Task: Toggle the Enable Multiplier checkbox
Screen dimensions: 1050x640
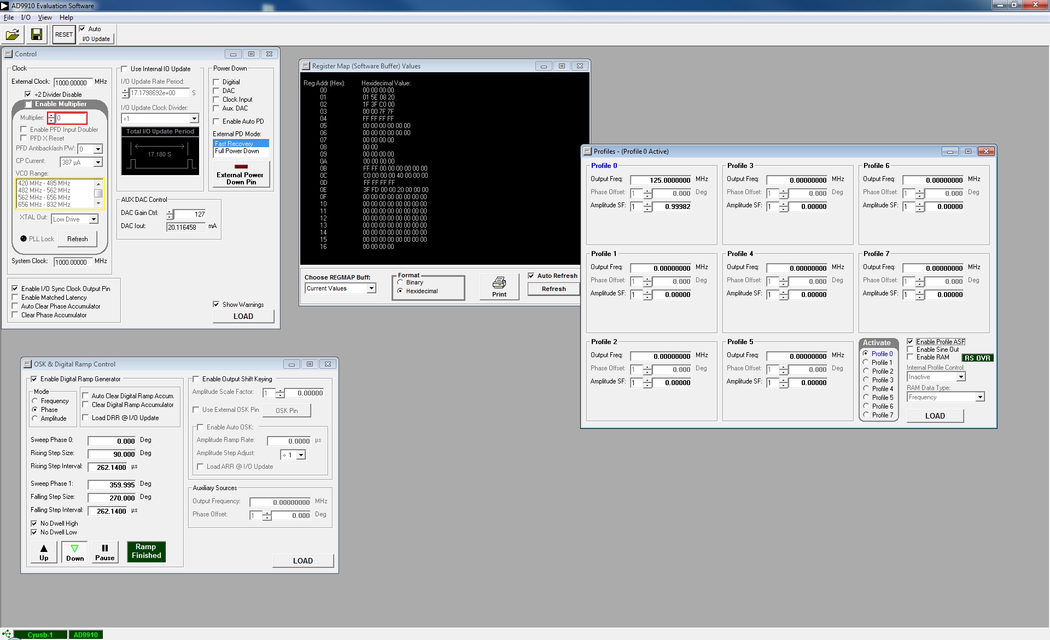Action: point(29,104)
